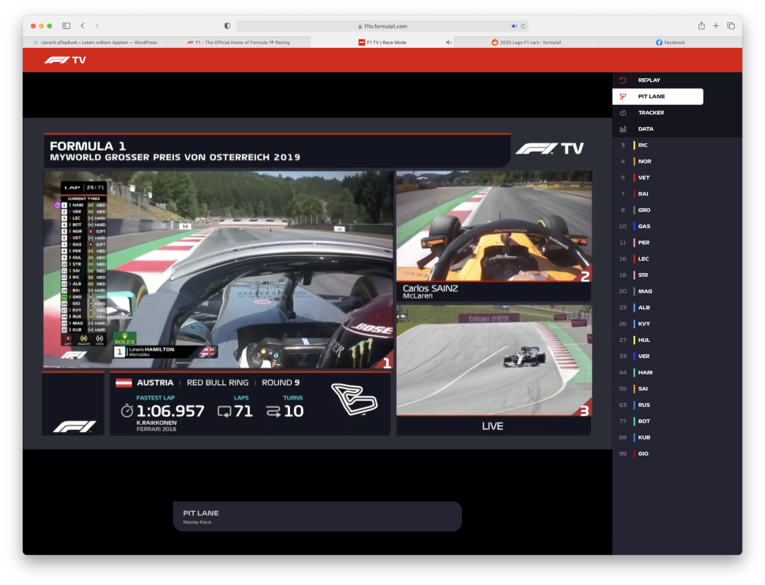
Task: Pick driver HUL onboard feed
Action: click(657, 340)
